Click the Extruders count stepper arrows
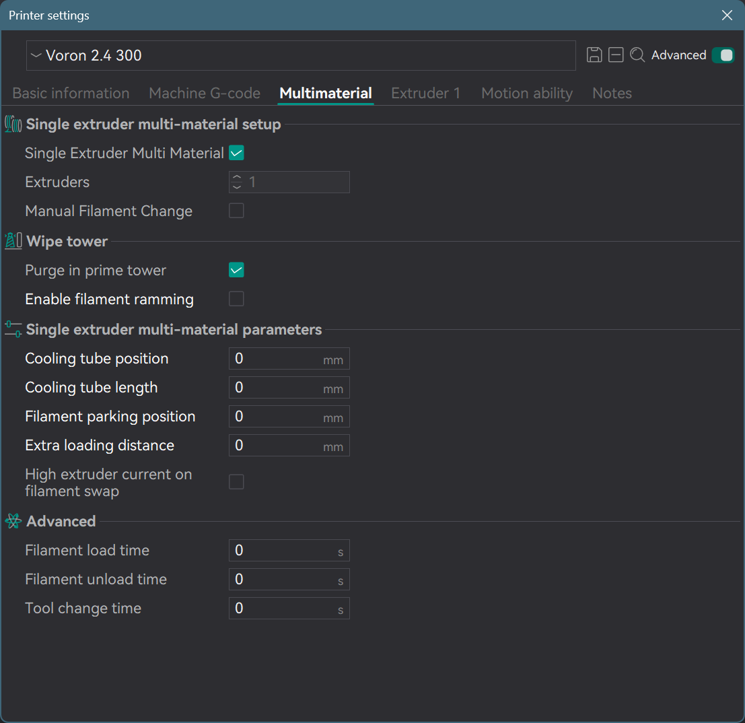 click(x=237, y=182)
